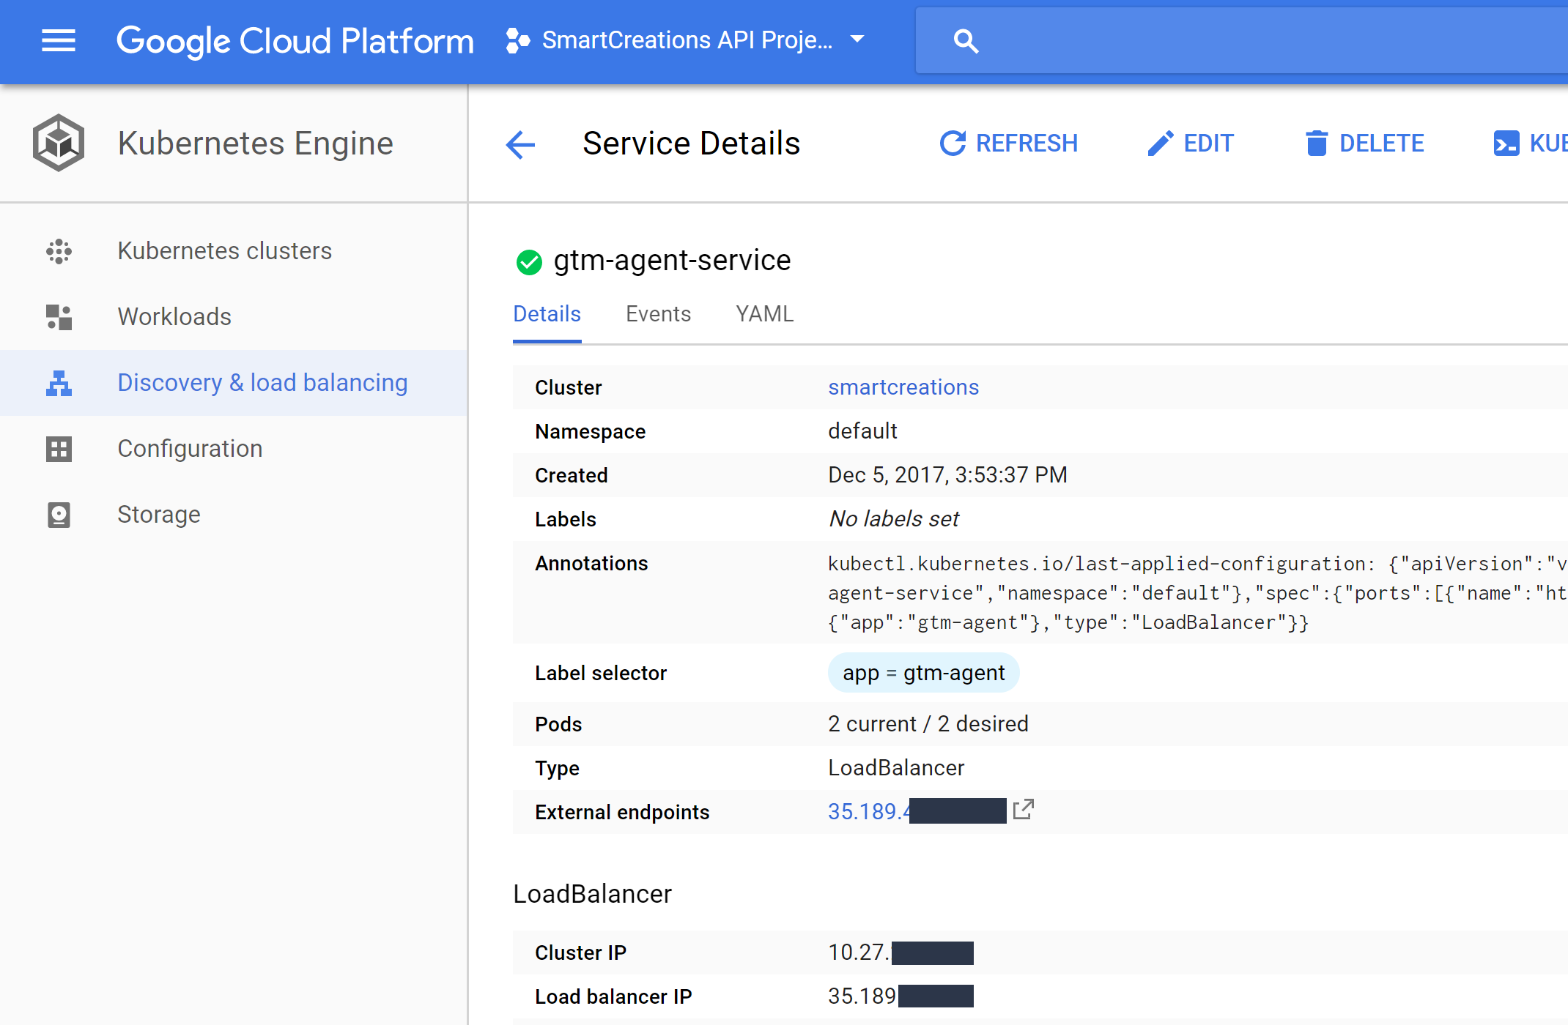The width and height of the screenshot is (1568, 1025).
Task: Open external endpoint via launch icon
Action: click(x=1023, y=810)
